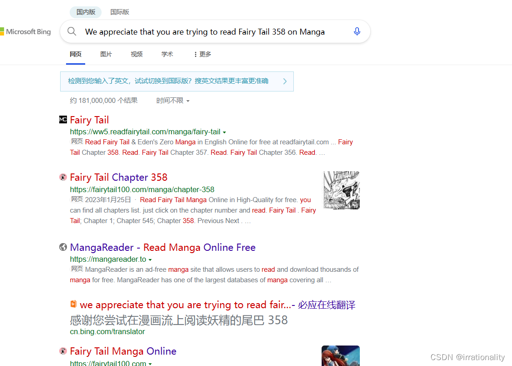This screenshot has height=366, width=512.
Task: Select the 学术 tab
Action: coord(167,54)
